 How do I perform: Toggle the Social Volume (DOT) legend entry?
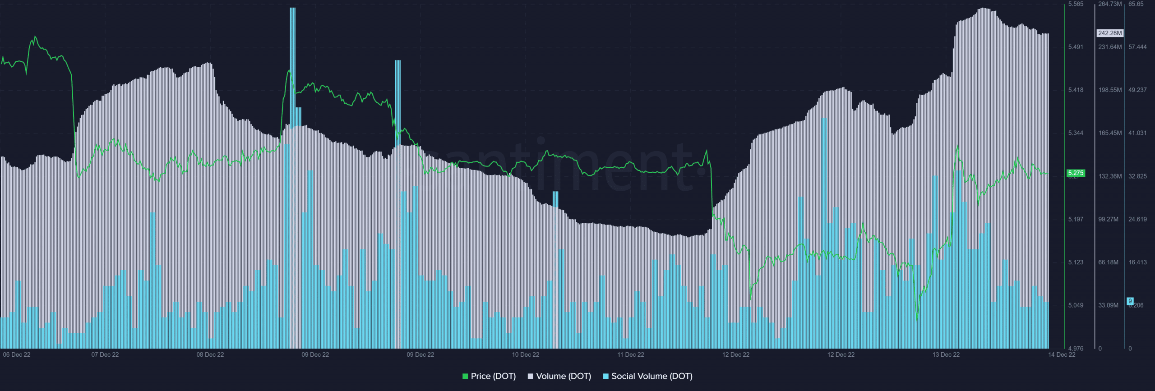pos(648,376)
